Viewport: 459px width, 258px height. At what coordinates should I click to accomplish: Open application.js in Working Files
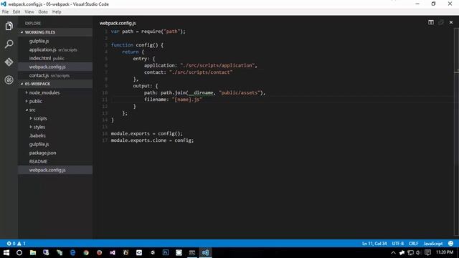coord(55,49)
